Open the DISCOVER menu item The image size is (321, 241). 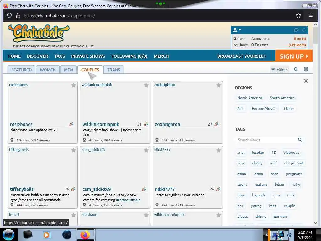(x=38, y=56)
